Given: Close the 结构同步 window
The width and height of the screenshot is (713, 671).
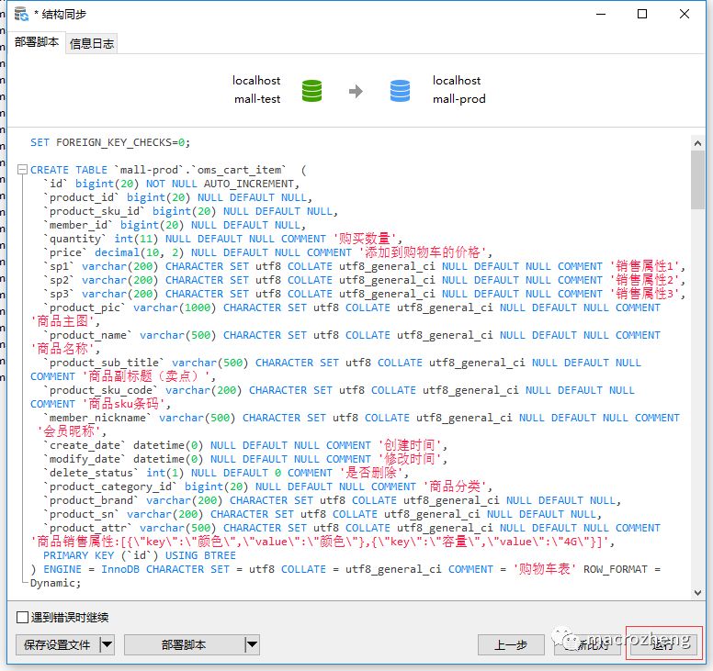Looking at the screenshot, I should point(685,14).
